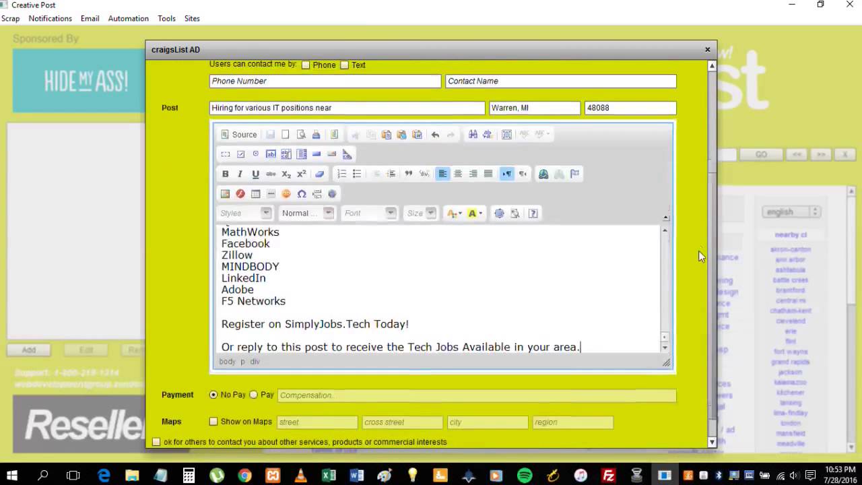Click the Phone Number field

point(325,81)
